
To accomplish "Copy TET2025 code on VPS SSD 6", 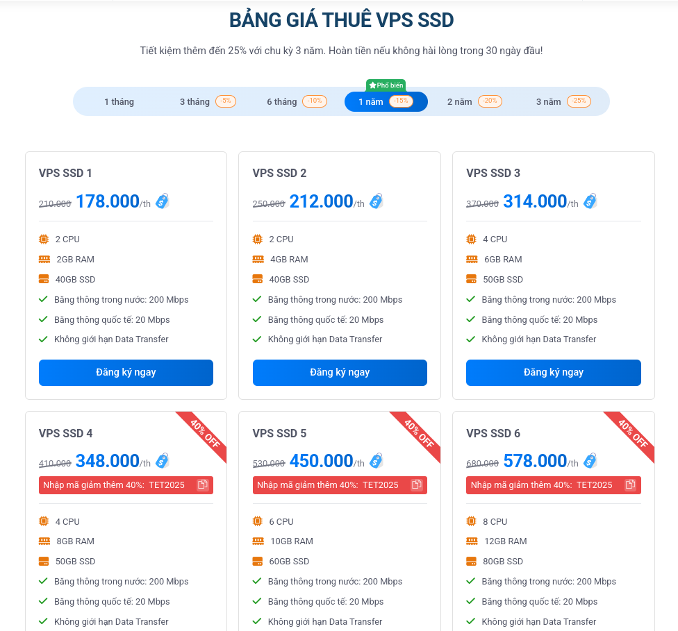I will (x=630, y=485).
